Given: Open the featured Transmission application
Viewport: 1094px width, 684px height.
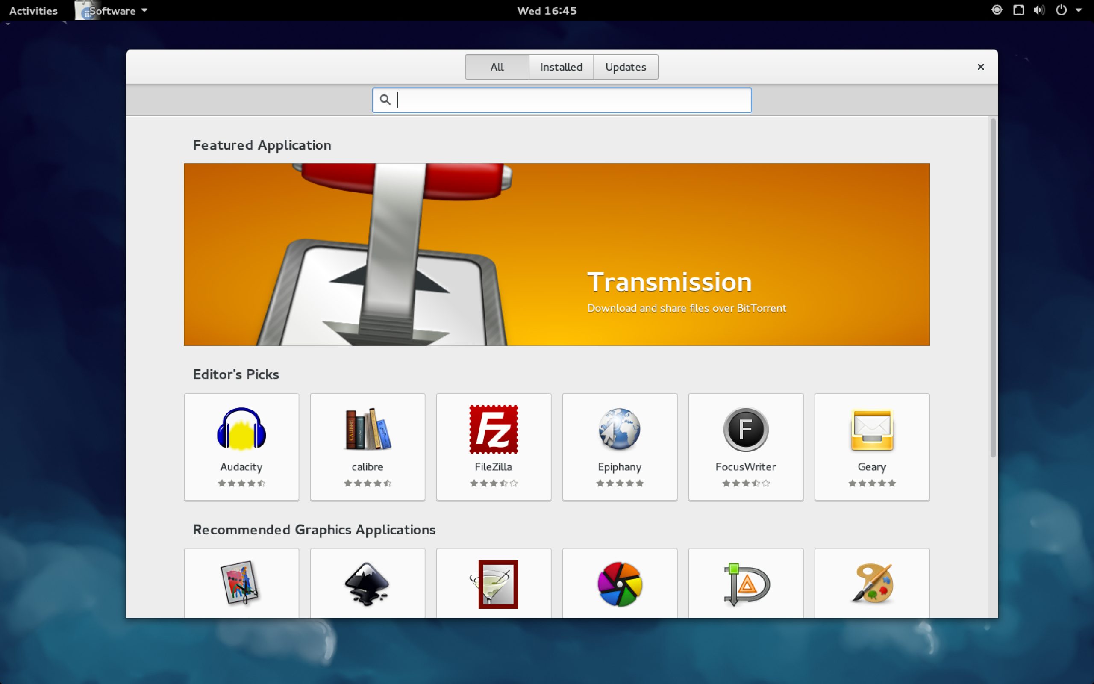Looking at the screenshot, I should (x=556, y=254).
